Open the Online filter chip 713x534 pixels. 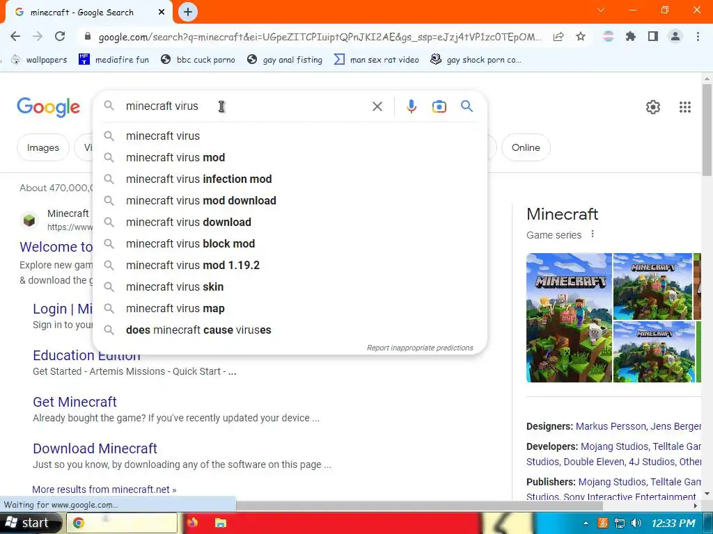point(526,147)
